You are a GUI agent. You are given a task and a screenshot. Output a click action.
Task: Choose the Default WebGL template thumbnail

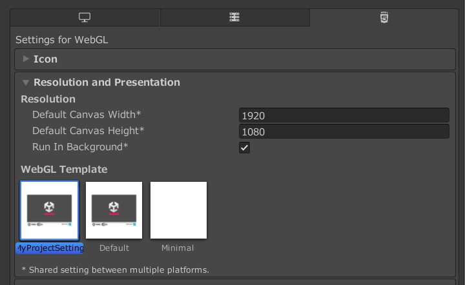tap(114, 210)
